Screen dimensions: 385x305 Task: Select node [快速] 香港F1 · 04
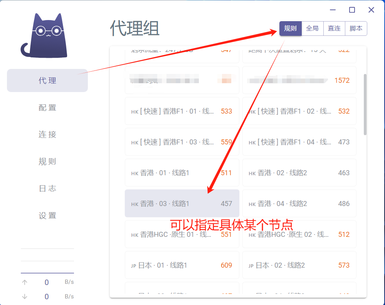coord(299,142)
